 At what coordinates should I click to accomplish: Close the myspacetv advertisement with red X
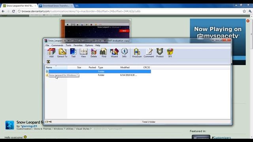coord(248,21)
